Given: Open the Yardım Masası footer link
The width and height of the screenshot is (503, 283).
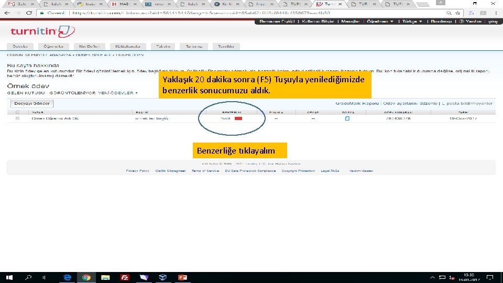Looking at the screenshot, I should pos(361,171).
